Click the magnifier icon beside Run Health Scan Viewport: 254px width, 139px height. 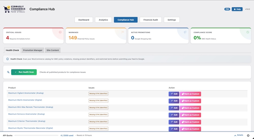[8, 72]
